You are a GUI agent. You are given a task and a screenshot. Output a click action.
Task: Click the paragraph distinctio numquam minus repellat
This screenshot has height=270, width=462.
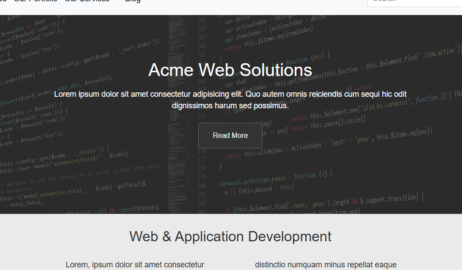[326, 265]
